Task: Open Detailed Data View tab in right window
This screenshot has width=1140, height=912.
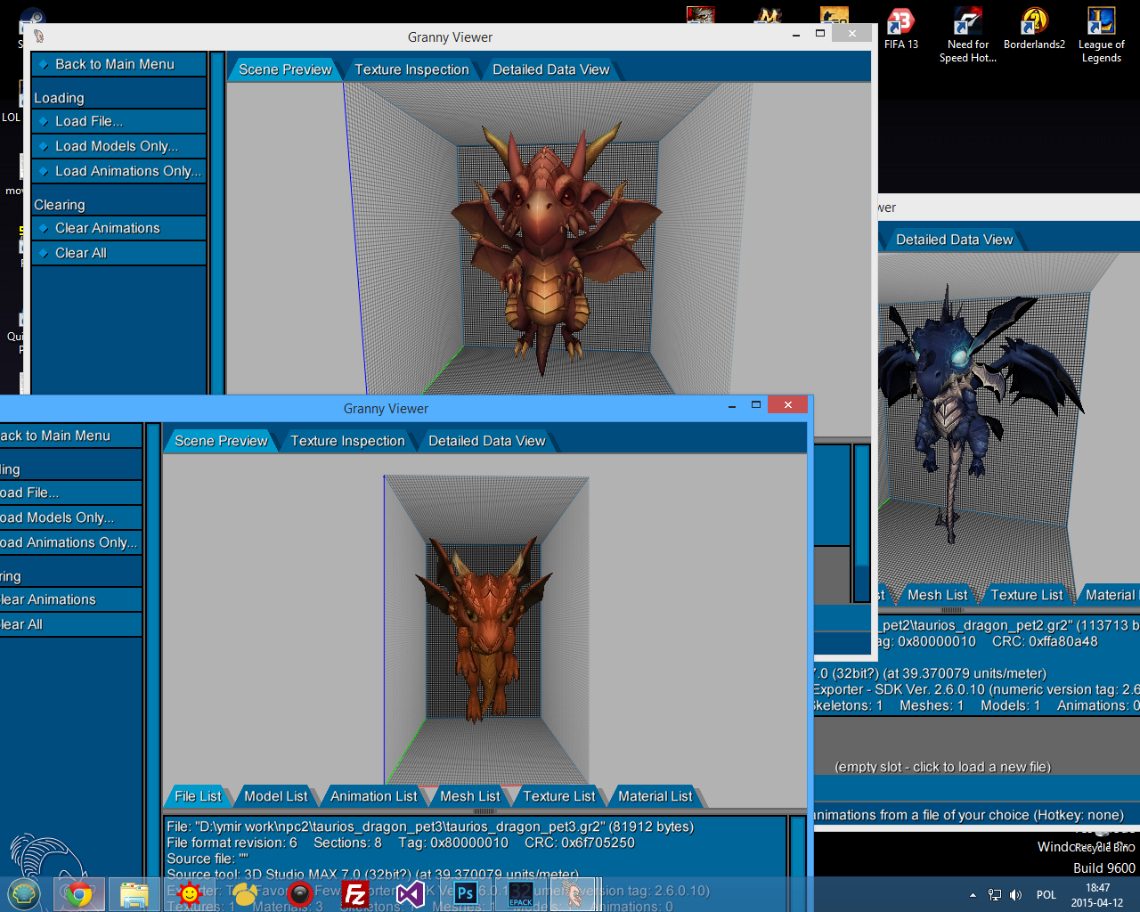Action: [x=954, y=240]
